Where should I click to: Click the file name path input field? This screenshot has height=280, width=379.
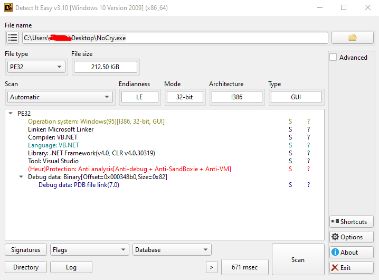pyautogui.click(x=175, y=38)
